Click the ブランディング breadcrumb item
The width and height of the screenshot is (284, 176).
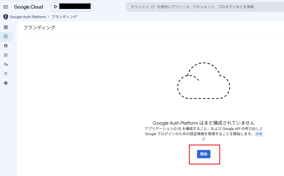coord(64,17)
